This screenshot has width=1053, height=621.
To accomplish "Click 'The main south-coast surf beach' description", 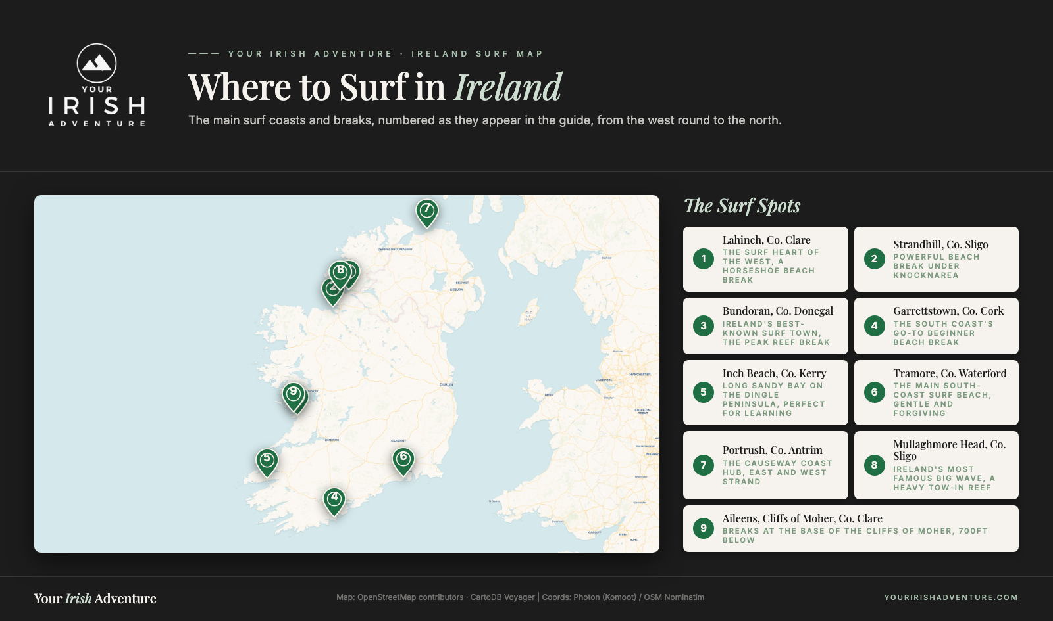I will pos(942,400).
